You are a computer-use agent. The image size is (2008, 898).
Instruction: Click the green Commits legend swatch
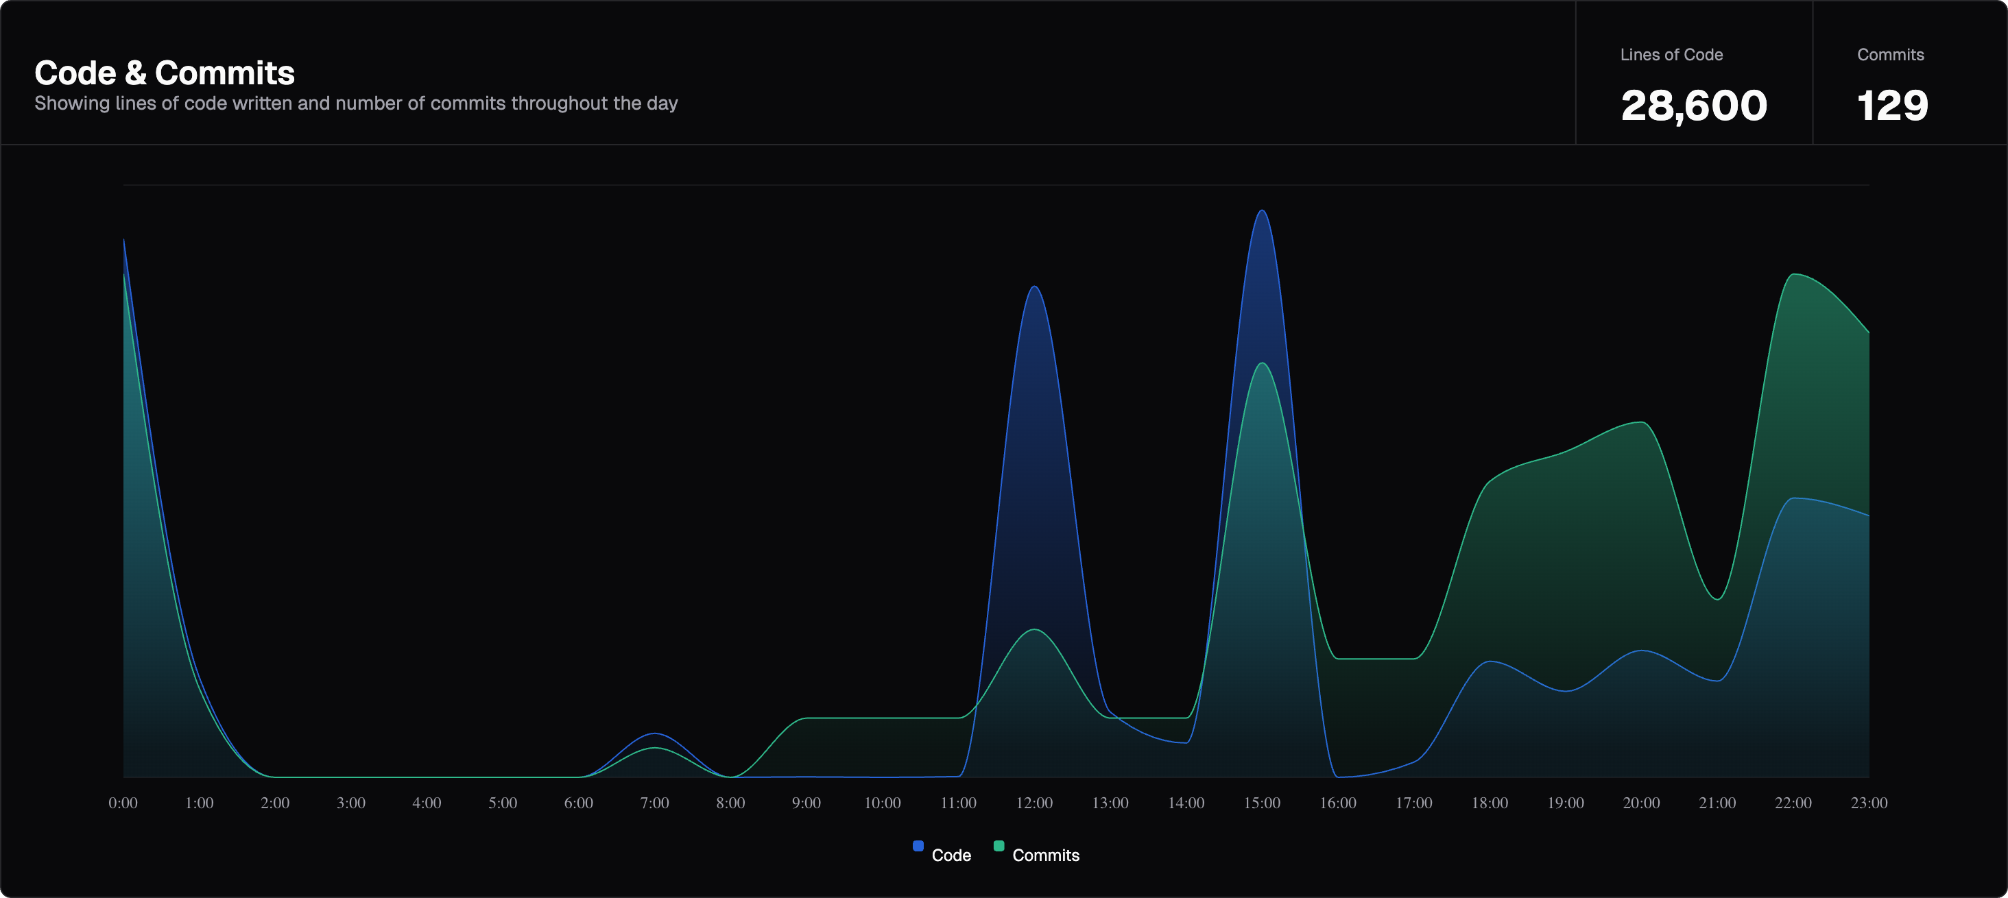[999, 846]
